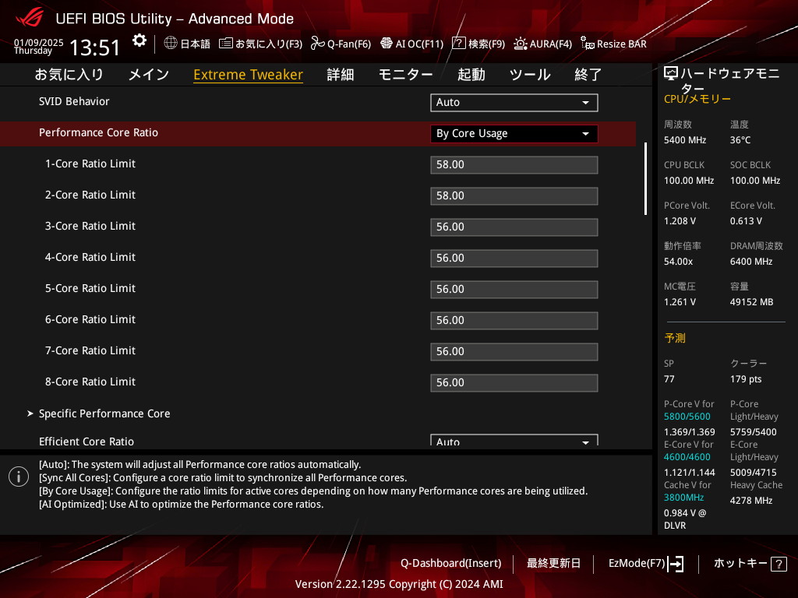
Task: Click the globe language icon
Action: (x=171, y=44)
